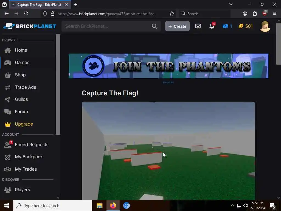281x211 pixels.
Task: Close the Capture The Flag tab
Action: (x=66, y=4)
